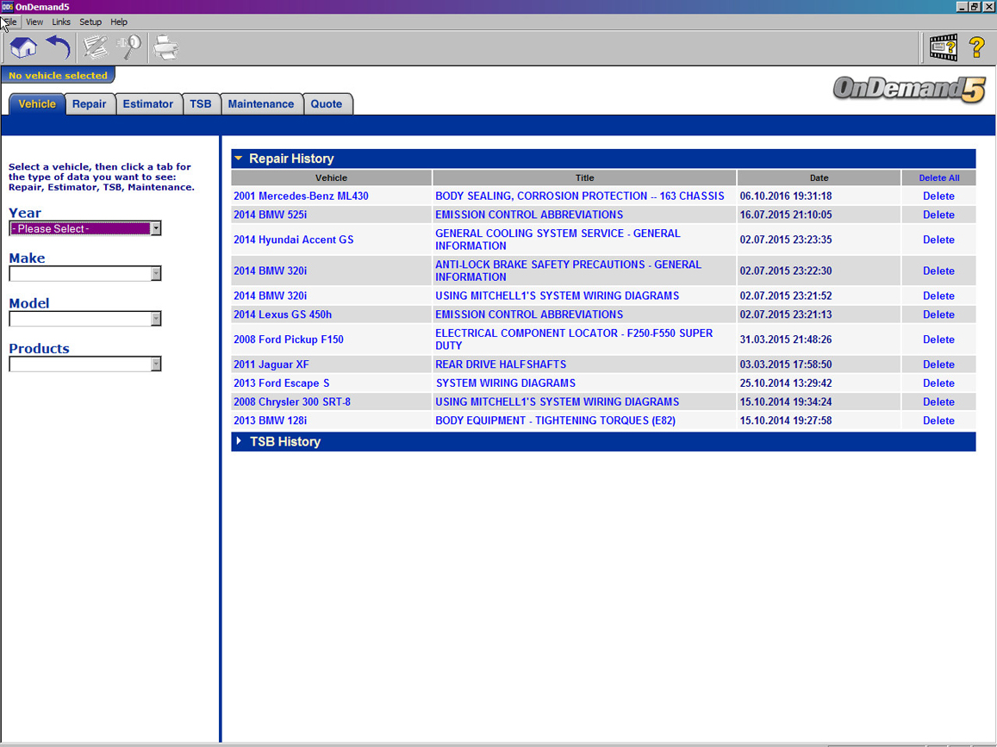Click Delete All in history header
This screenshot has height=747, width=997.
[x=938, y=178]
